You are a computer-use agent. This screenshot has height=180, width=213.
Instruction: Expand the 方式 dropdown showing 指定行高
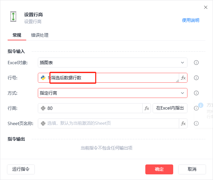pos(112,93)
